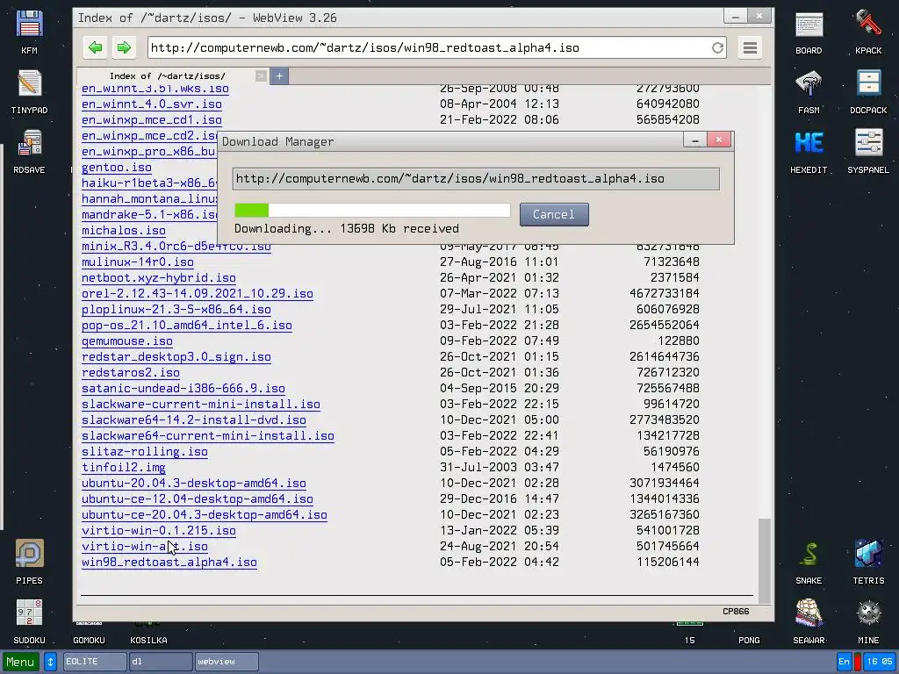The width and height of the screenshot is (899, 674).
Task: Open the SUDOKU game icon
Action: click(29, 621)
